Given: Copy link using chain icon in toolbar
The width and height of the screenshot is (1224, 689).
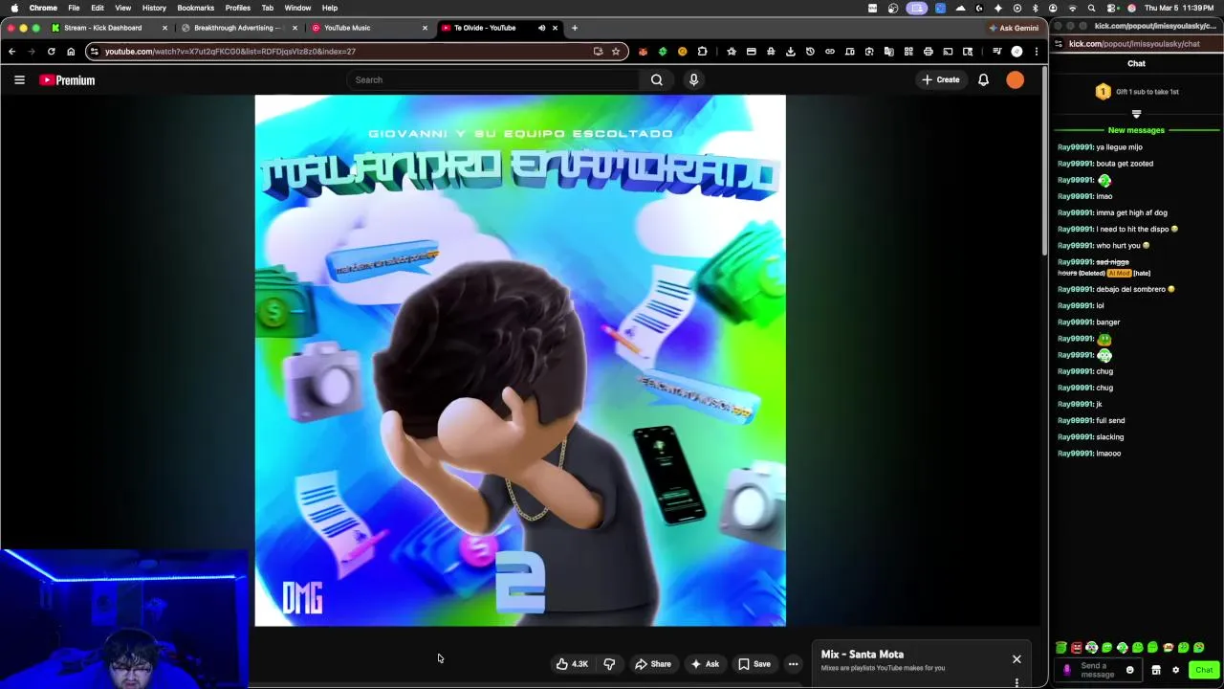Looking at the screenshot, I should point(830,52).
